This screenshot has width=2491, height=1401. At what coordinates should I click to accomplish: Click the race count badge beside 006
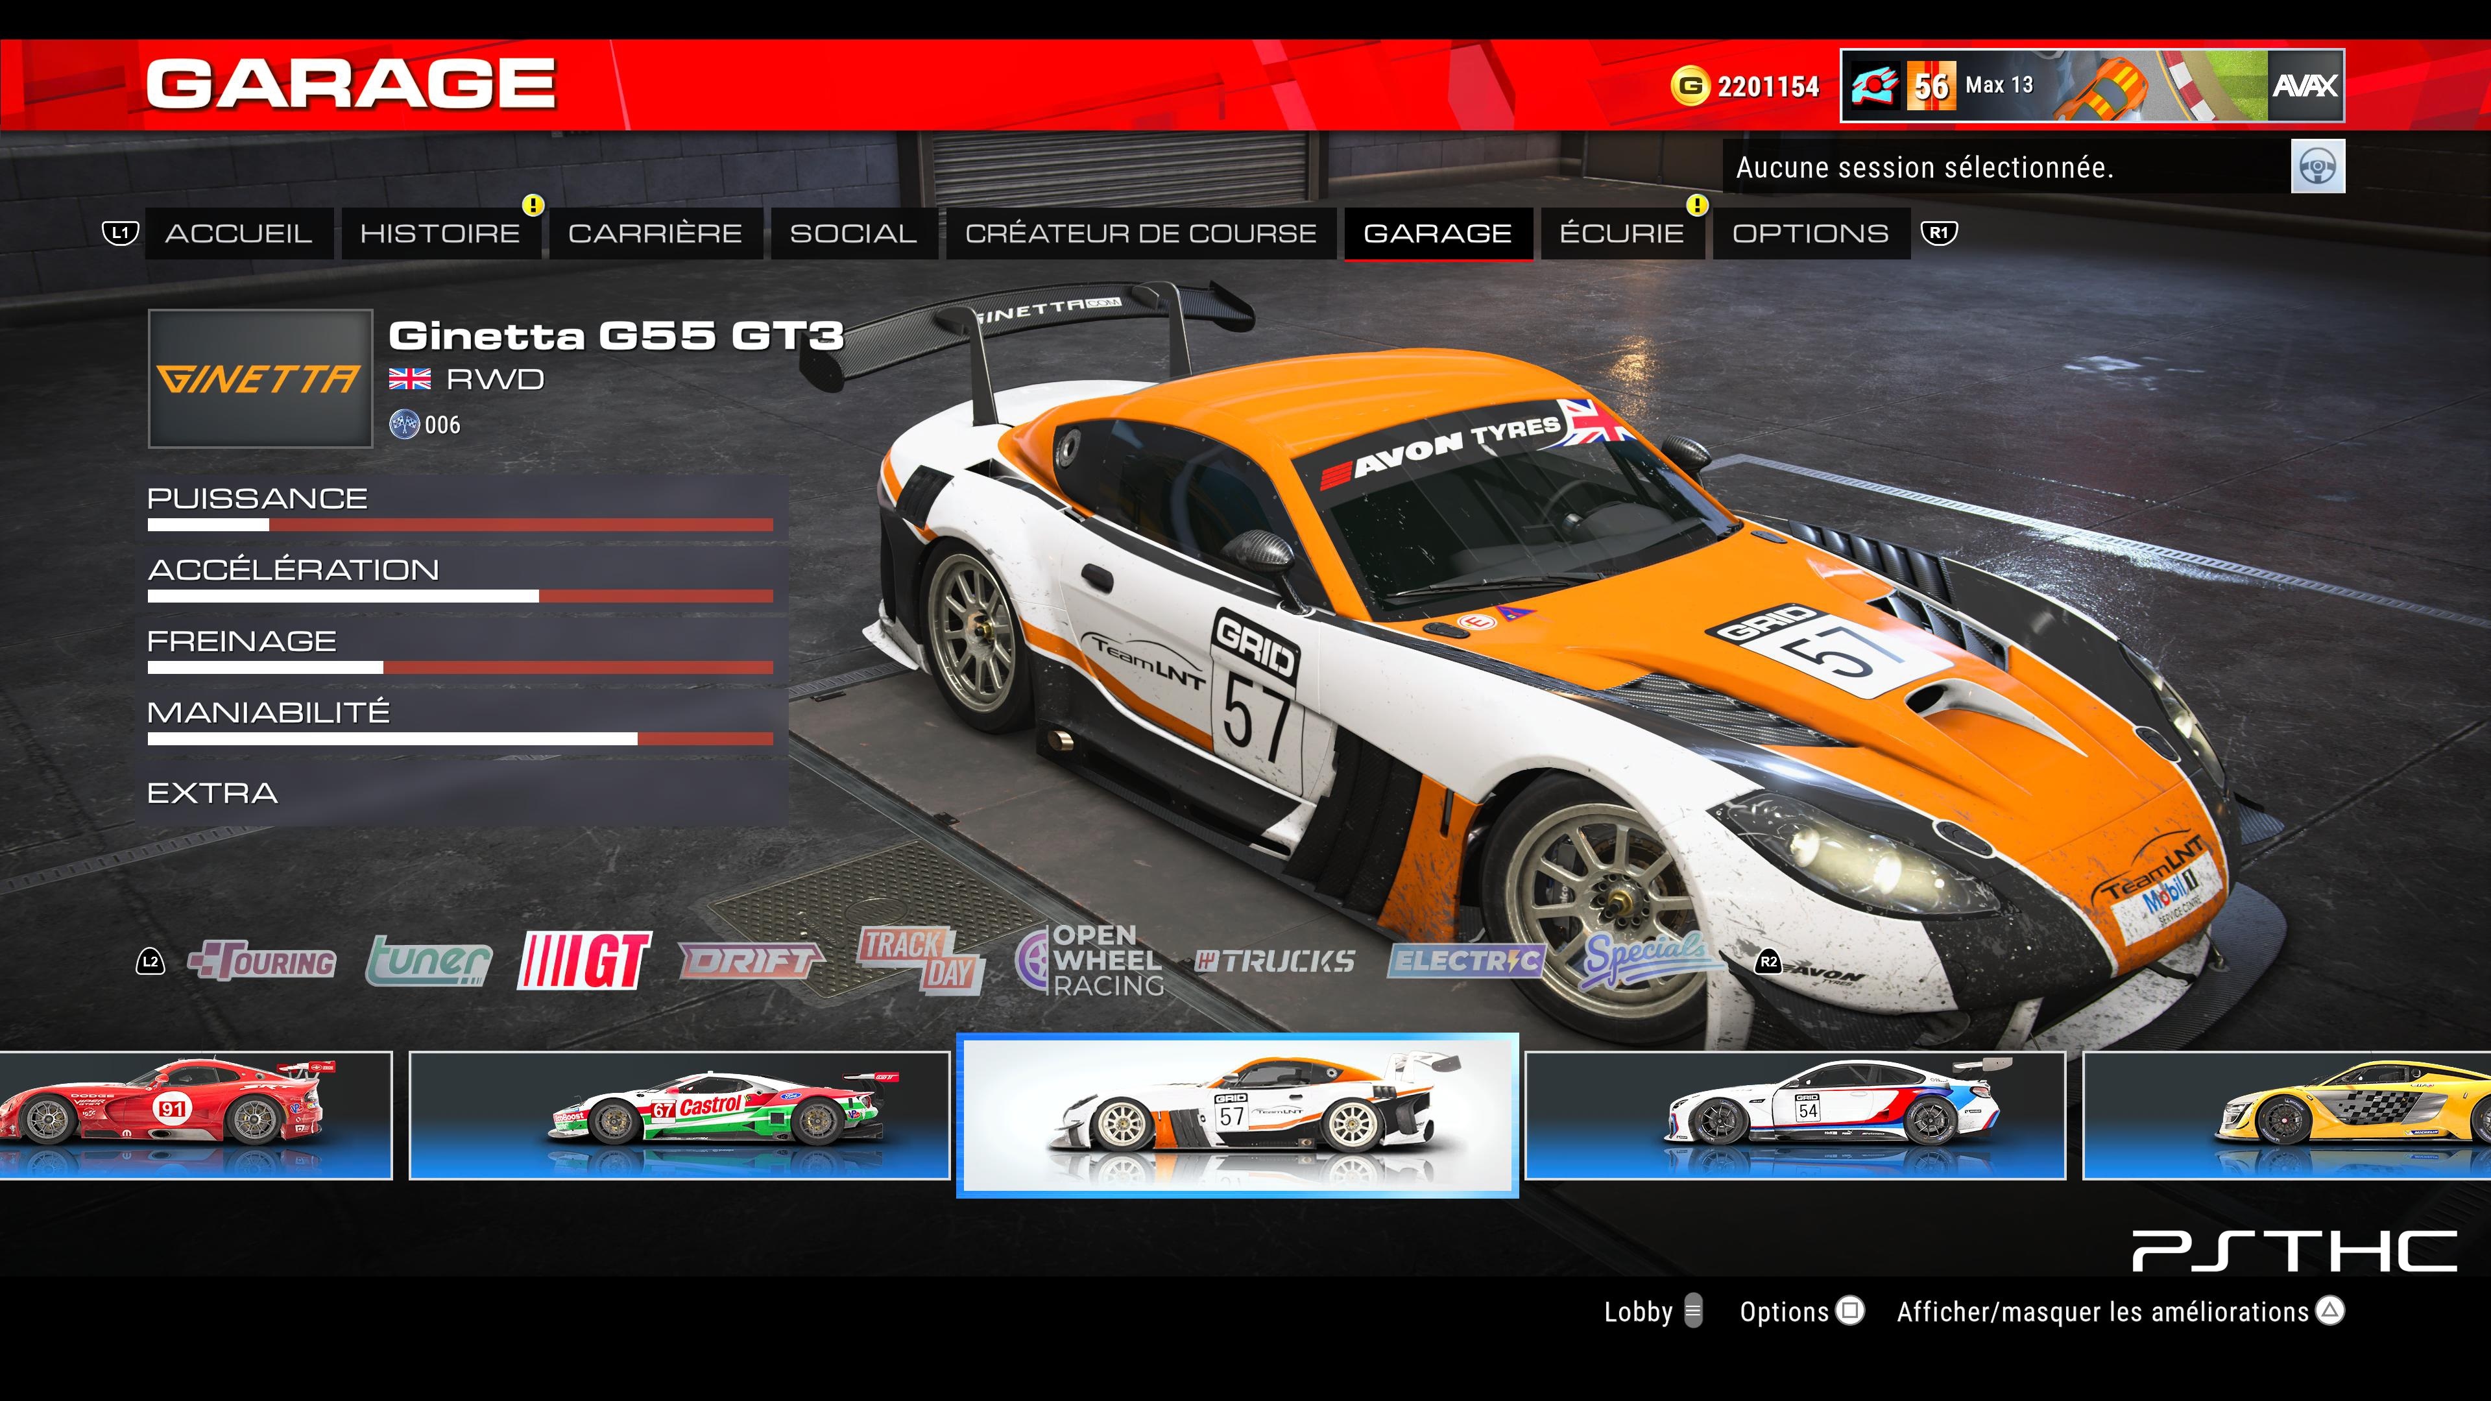[x=404, y=424]
